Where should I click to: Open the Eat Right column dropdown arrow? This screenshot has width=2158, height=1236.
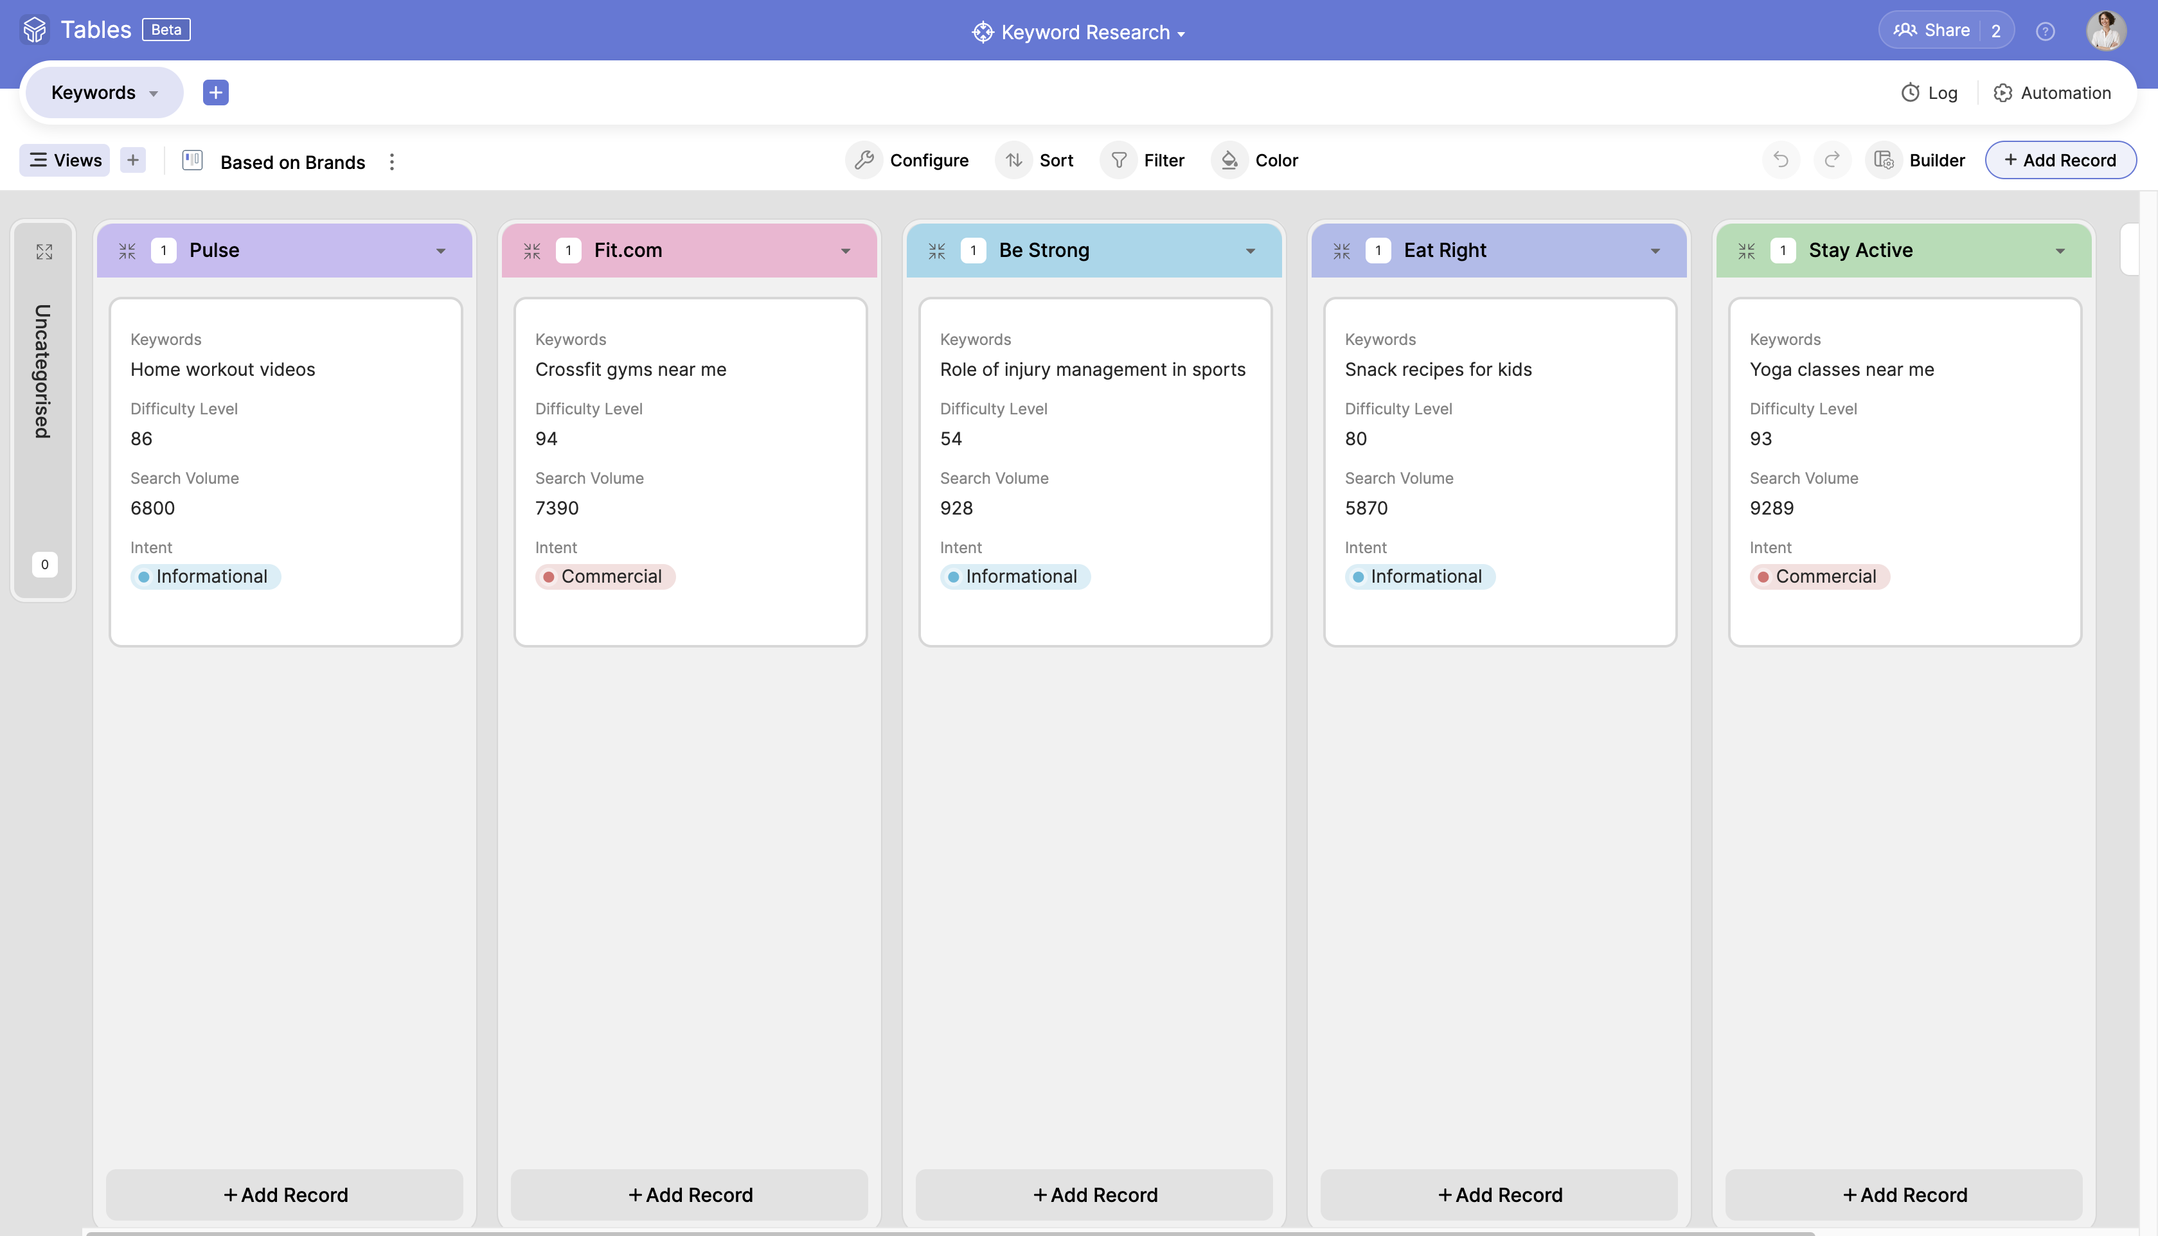click(1655, 251)
